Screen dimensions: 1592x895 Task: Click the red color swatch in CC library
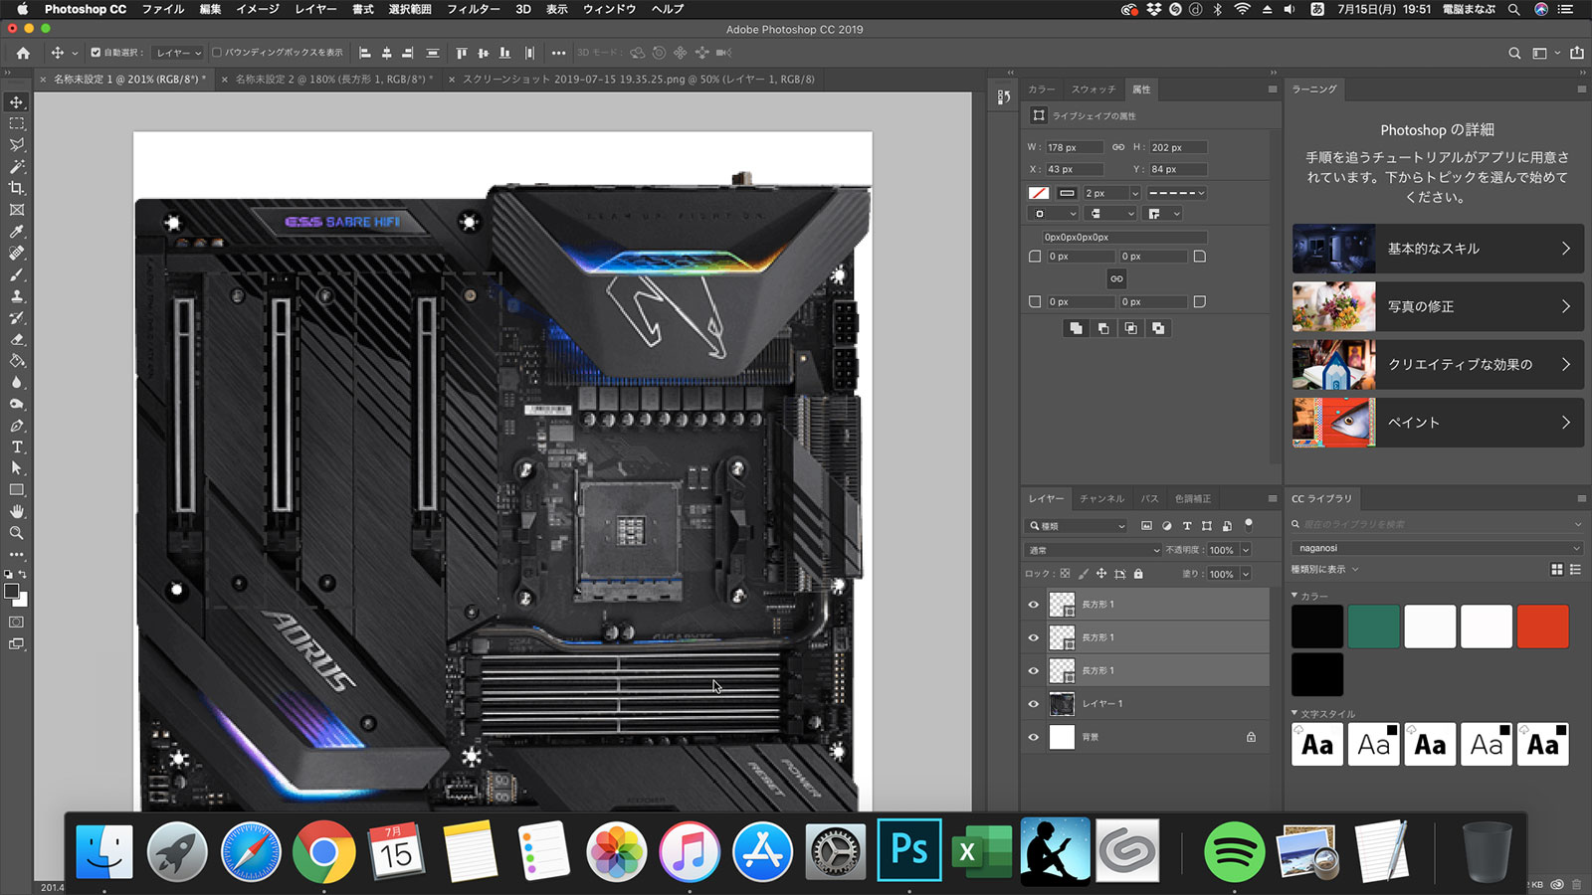tap(1542, 626)
